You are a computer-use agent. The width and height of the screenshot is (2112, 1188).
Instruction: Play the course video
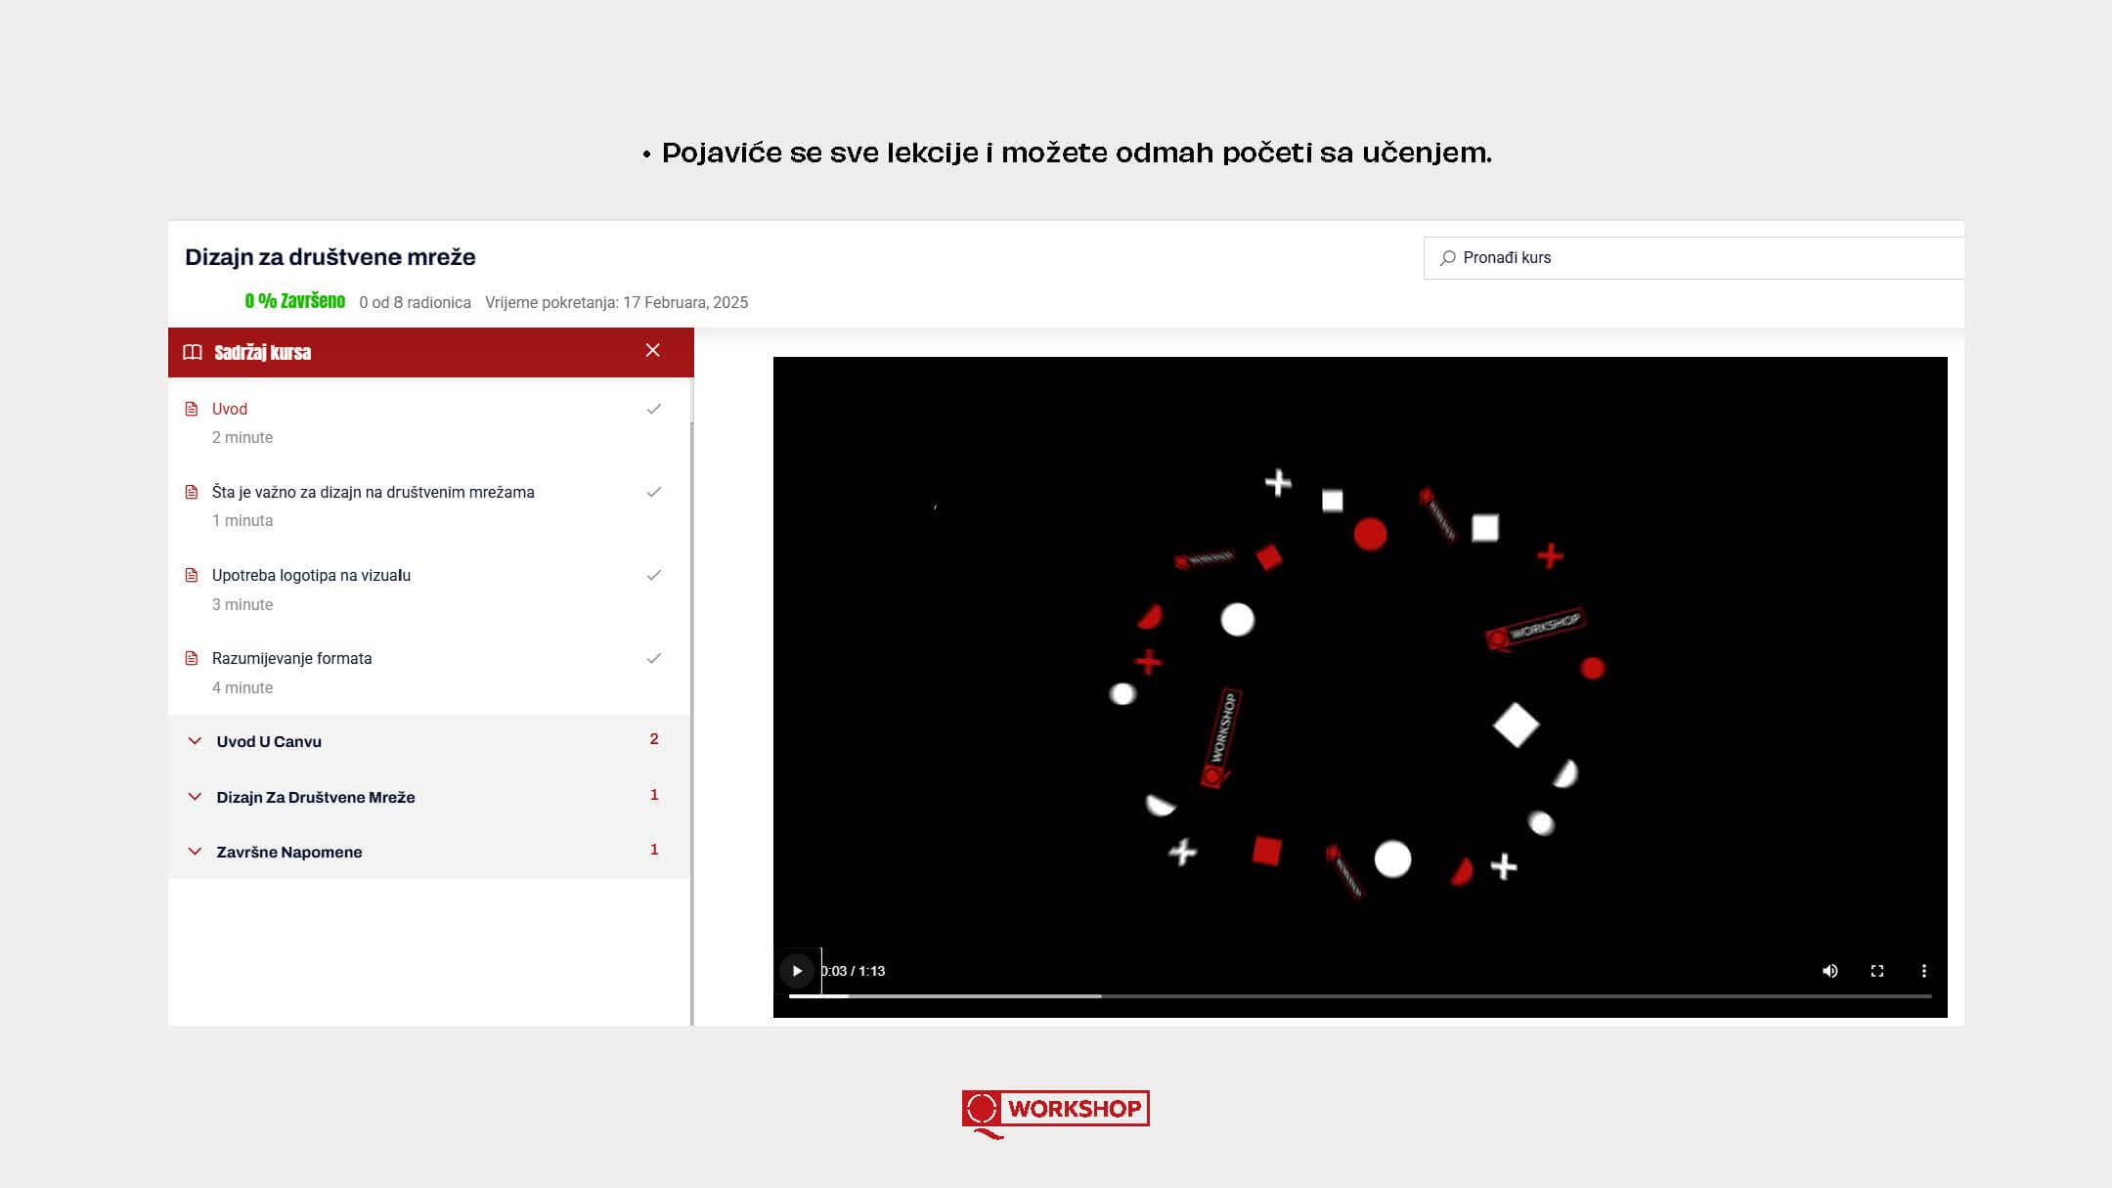point(797,971)
